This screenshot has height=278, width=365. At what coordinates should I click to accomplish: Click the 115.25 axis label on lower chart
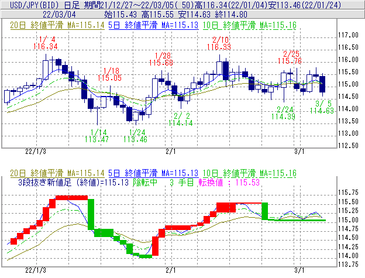[x=348, y=211]
